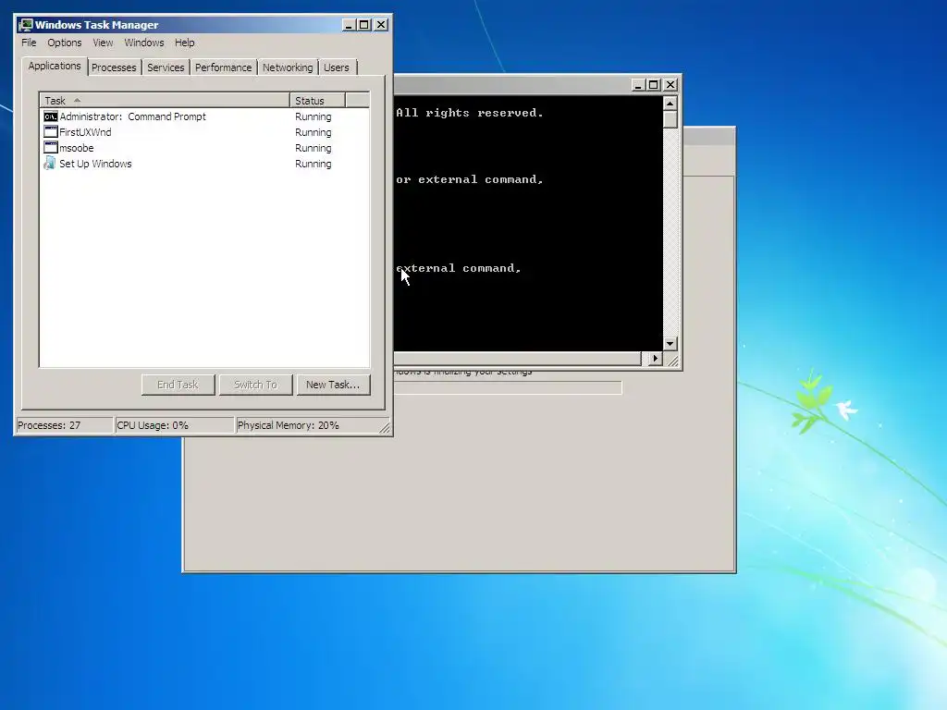Maximize the Task Manager window
Screen dimensions: 947x710
[364, 25]
